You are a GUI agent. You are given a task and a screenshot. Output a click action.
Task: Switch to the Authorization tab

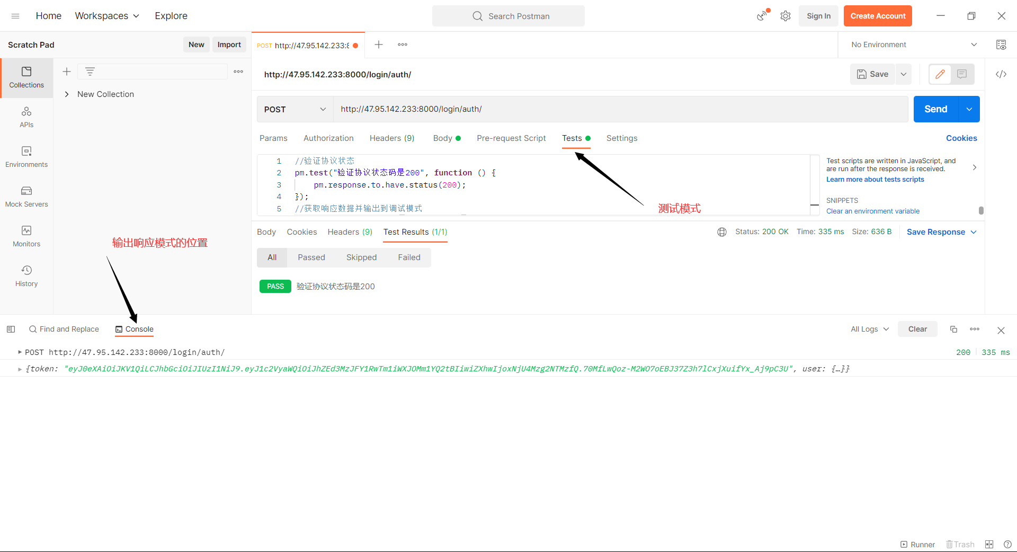pos(328,138)
